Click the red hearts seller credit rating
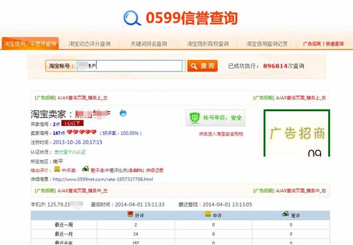The image size is (353, 245). click(x=82, y=132)
